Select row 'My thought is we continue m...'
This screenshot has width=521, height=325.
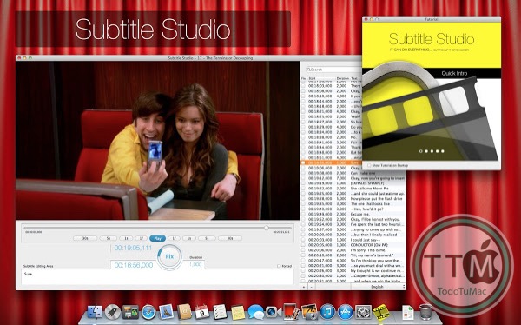point(353,271)
